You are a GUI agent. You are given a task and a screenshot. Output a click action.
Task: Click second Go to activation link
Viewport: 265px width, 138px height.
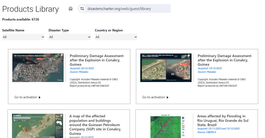154,97
